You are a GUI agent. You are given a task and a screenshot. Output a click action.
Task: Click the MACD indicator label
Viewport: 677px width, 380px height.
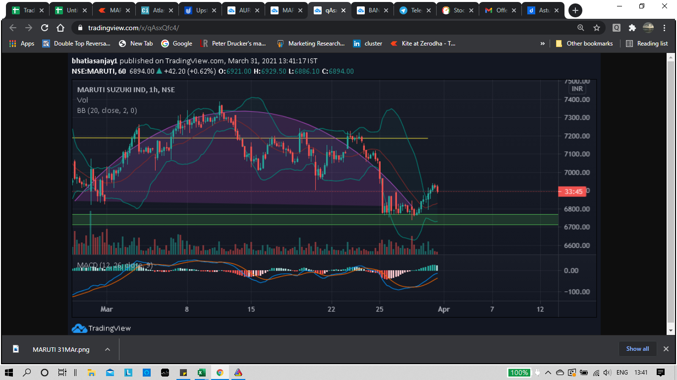115,266
